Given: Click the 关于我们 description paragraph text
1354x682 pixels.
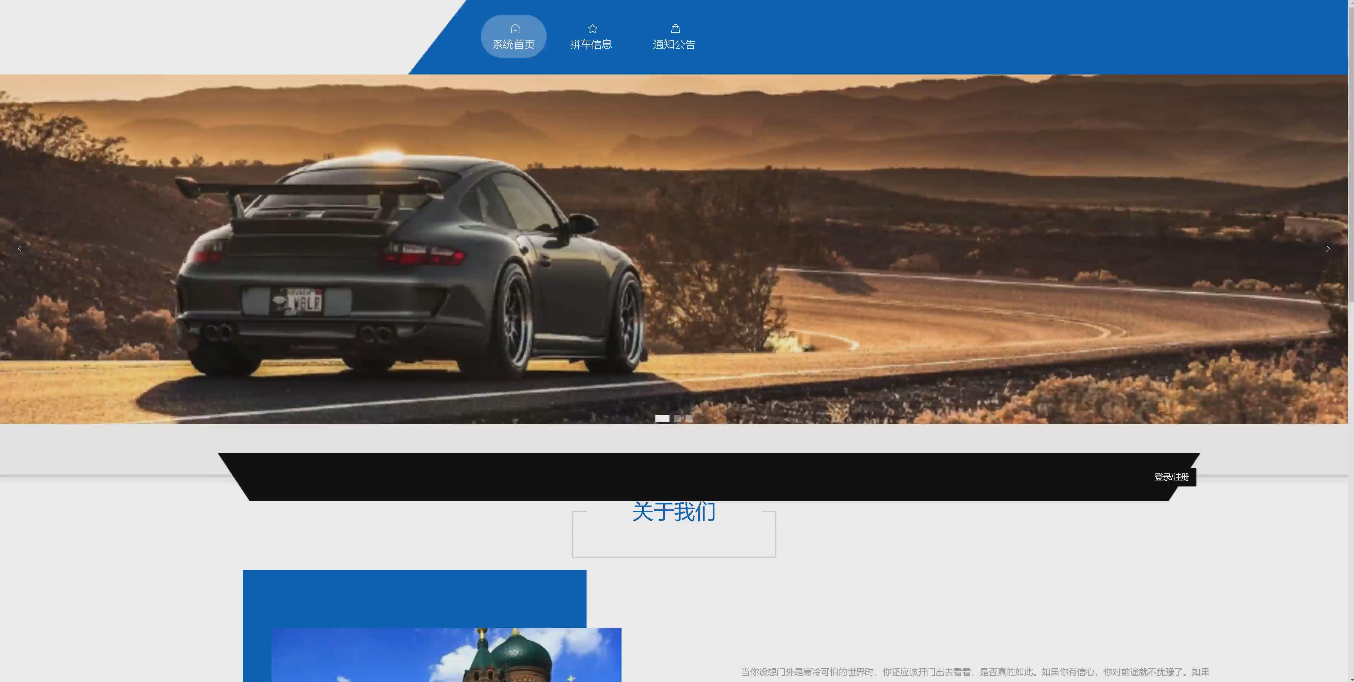Looking at the screenshot, I should [975, 672].
